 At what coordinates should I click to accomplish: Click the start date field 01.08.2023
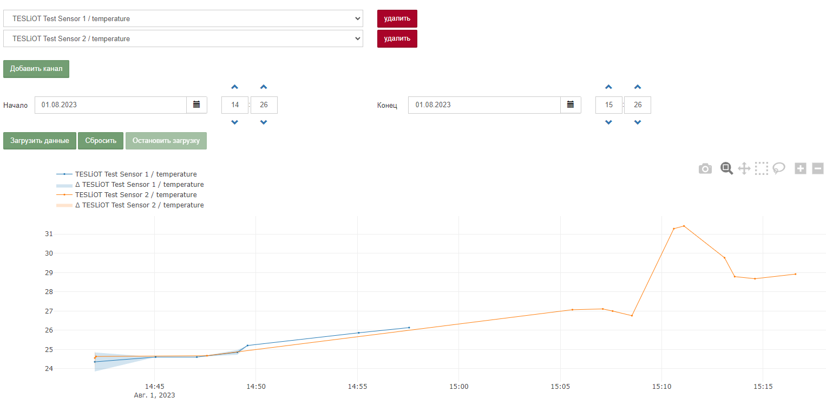point(111,105)
